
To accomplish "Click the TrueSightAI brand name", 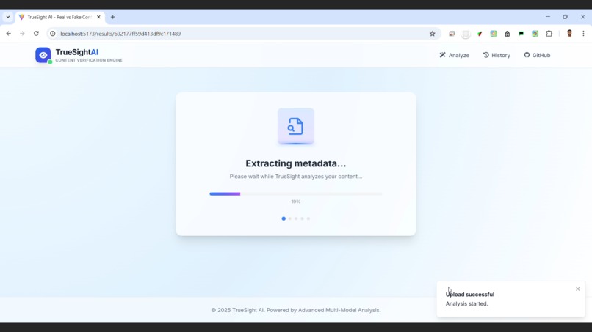I will point(76,52).
